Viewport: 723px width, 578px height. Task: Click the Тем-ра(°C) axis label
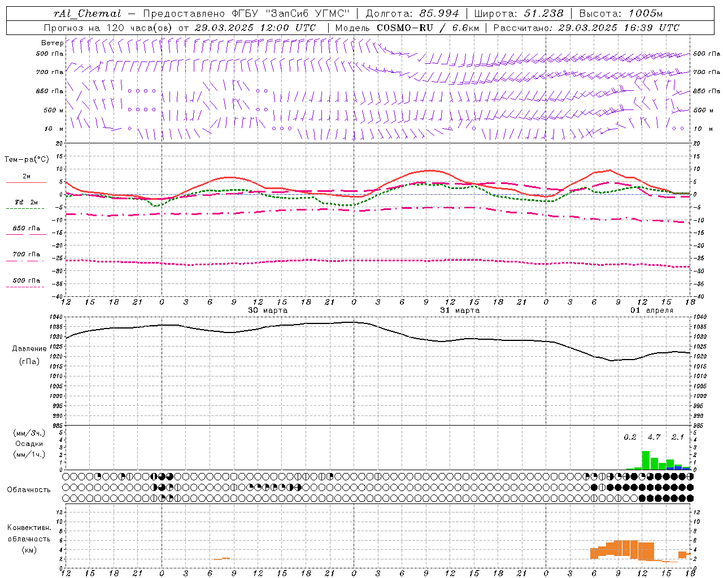[27, 160]
